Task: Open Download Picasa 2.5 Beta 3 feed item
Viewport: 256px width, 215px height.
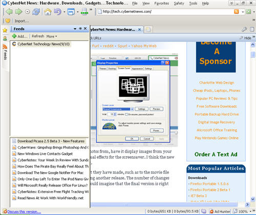Action: [51, 141]
